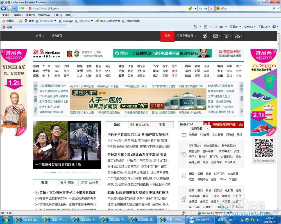Screen dimensions: 281x224
Task: Click the user community icon in top bar
Action: click(x=237, y=36)
